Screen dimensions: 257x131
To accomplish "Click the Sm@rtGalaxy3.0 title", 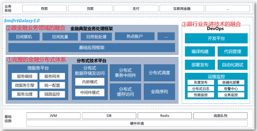I will [22, 21].
